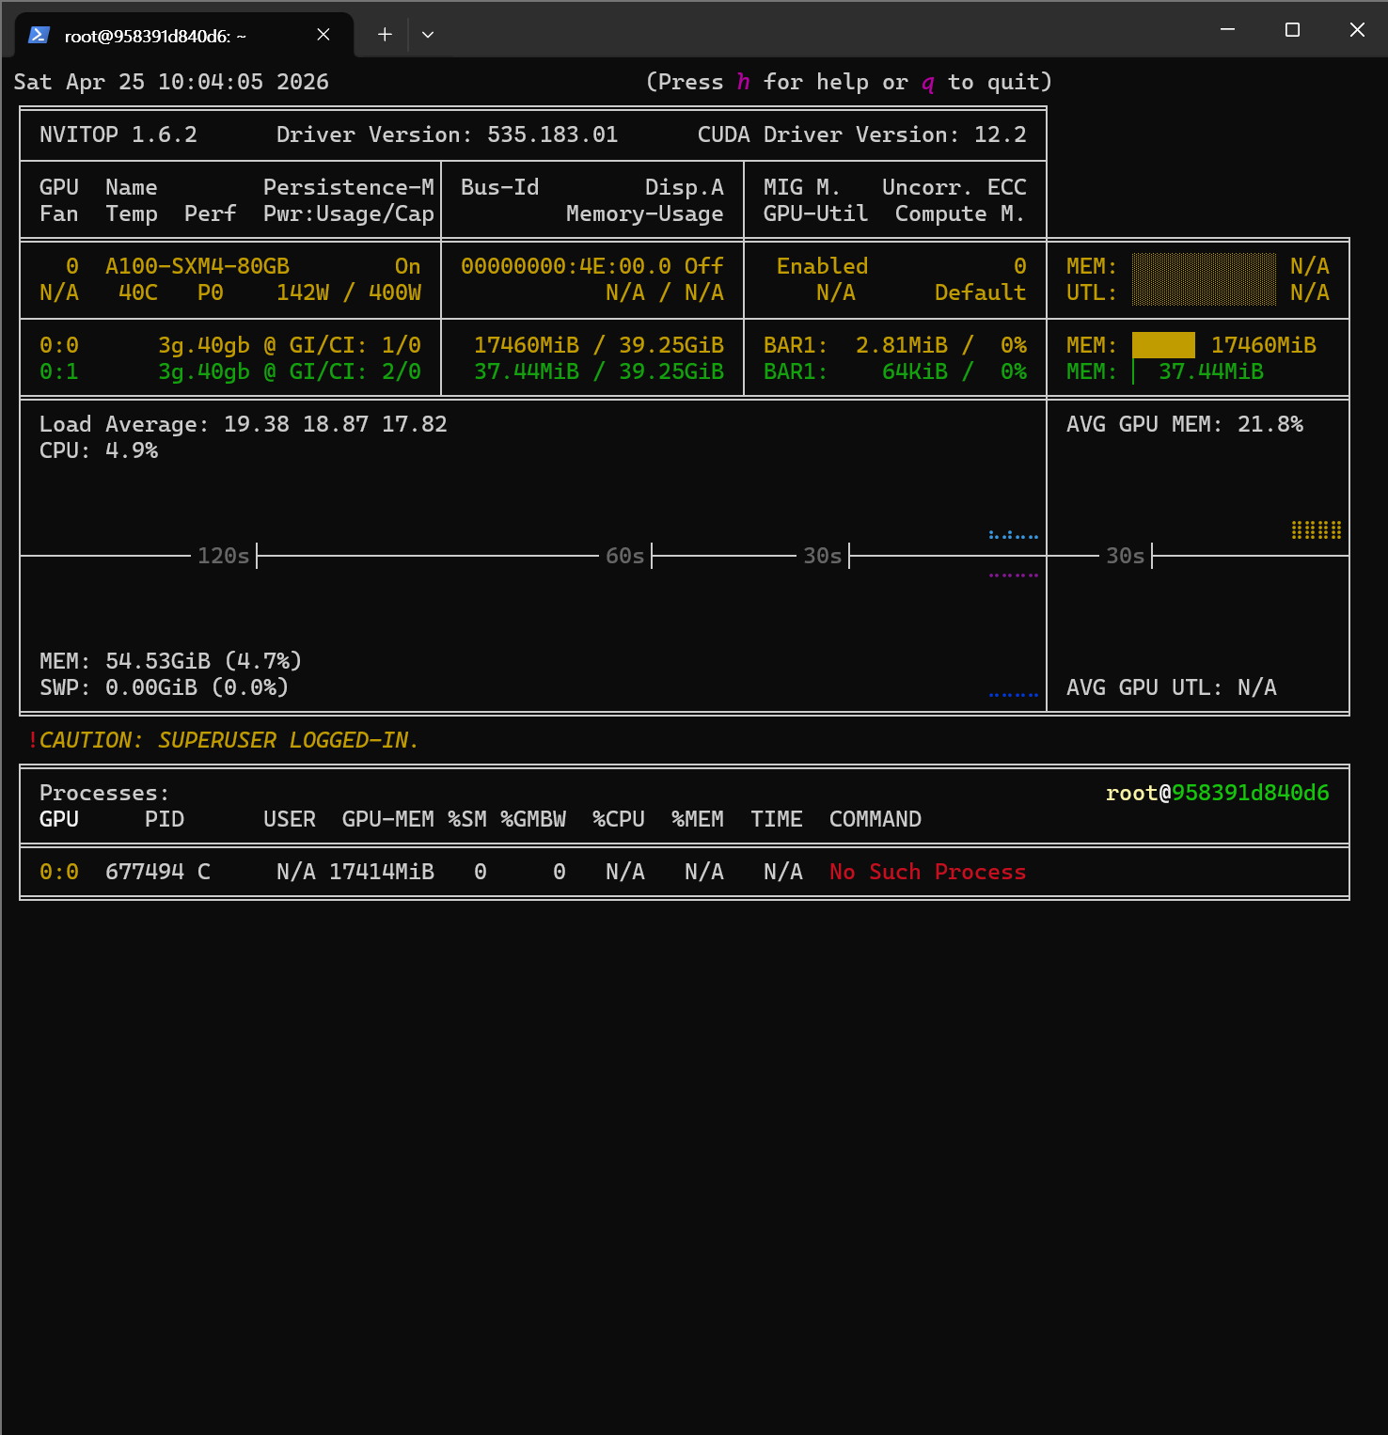Click the PowerShell icon on the terminal tab
1388x1435 pixels.
tap(39, 35)
